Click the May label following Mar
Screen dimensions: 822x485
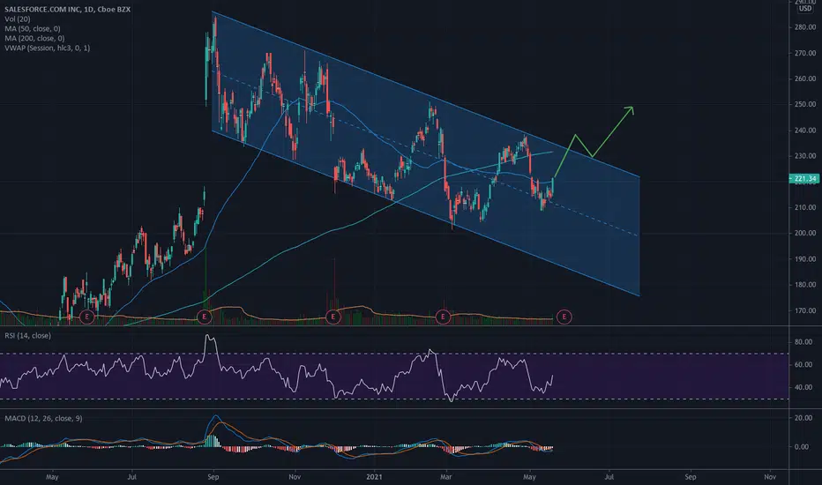(529, 477)
